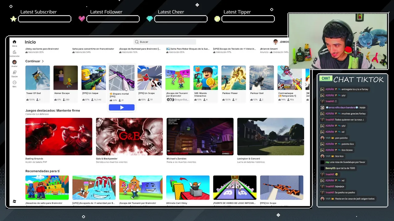The height and width of the screenshot is (221, 394).
Task: Open the Parkour Power game thumbnail
Action: pyautogui.click(x=234, y=78)
